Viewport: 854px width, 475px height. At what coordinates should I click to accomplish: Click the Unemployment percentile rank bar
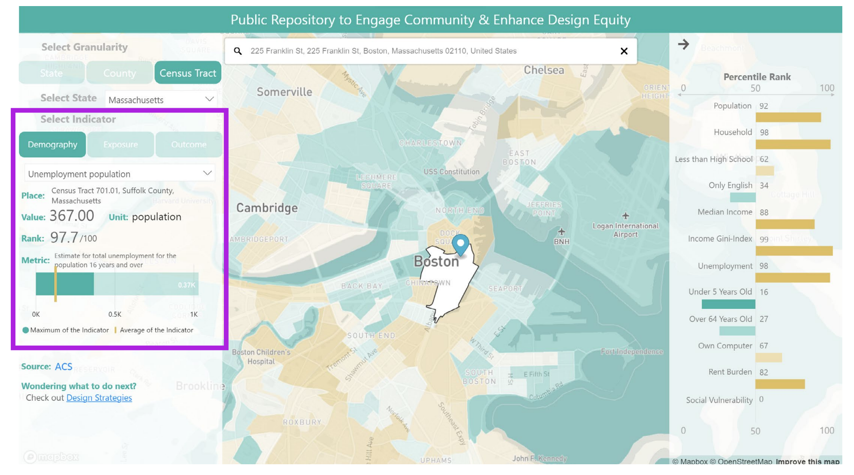(x=792, y=278)
